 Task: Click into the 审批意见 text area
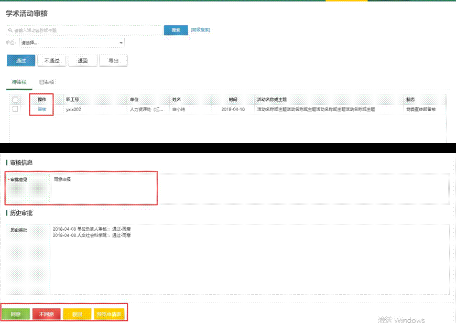click(249, 189)
